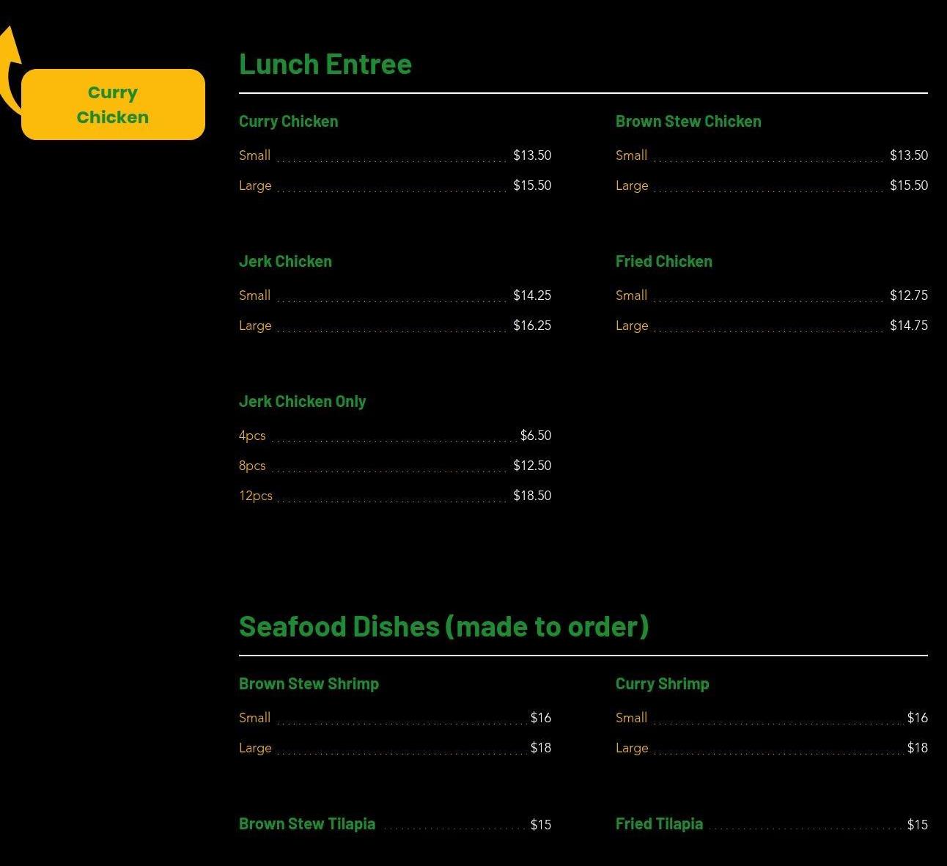Image resolution: width=947 pixels, height=866 pixels.
Task: Select the Curry Chicken heading in Lunch Entree list
Action: coord(289,122)
